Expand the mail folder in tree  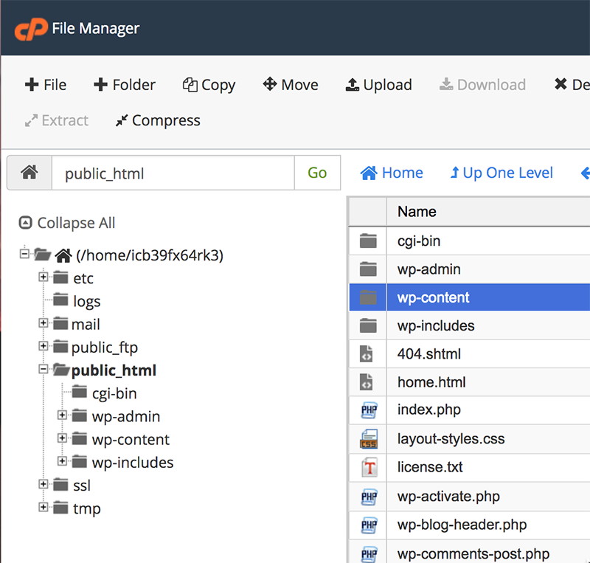(44, 323)
